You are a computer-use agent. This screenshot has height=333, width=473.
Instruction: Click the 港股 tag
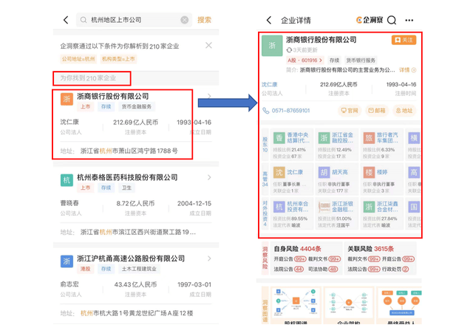click(86, 269)
